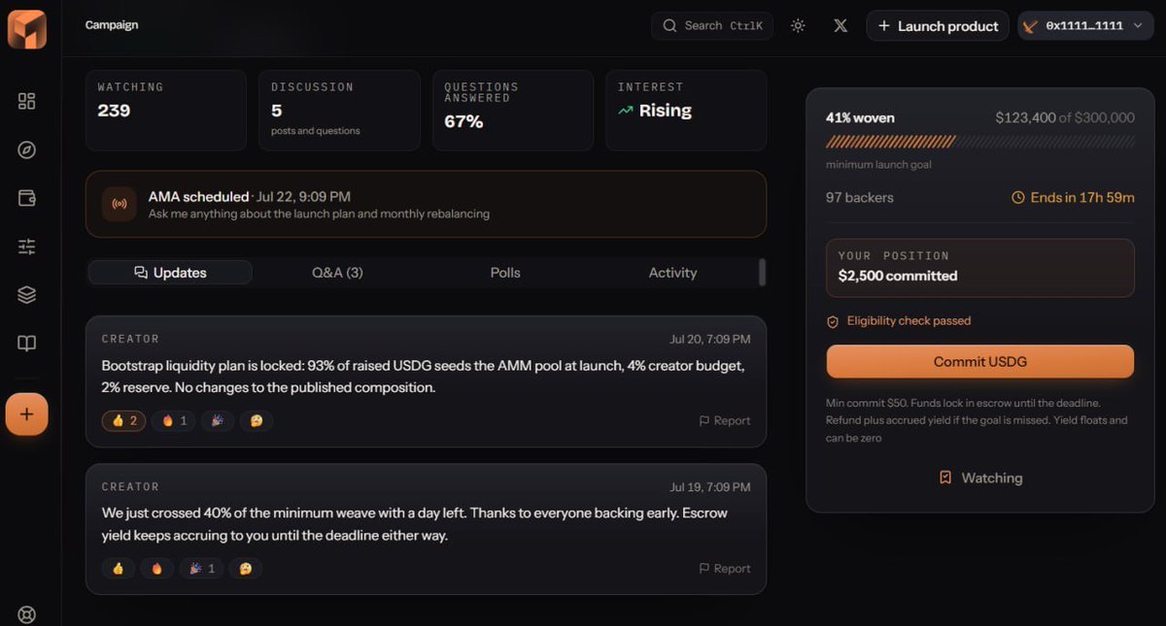This screenshot has height=626, width=1166.
Task: Report the Jul 20 creator update
Action: [725, 421]
